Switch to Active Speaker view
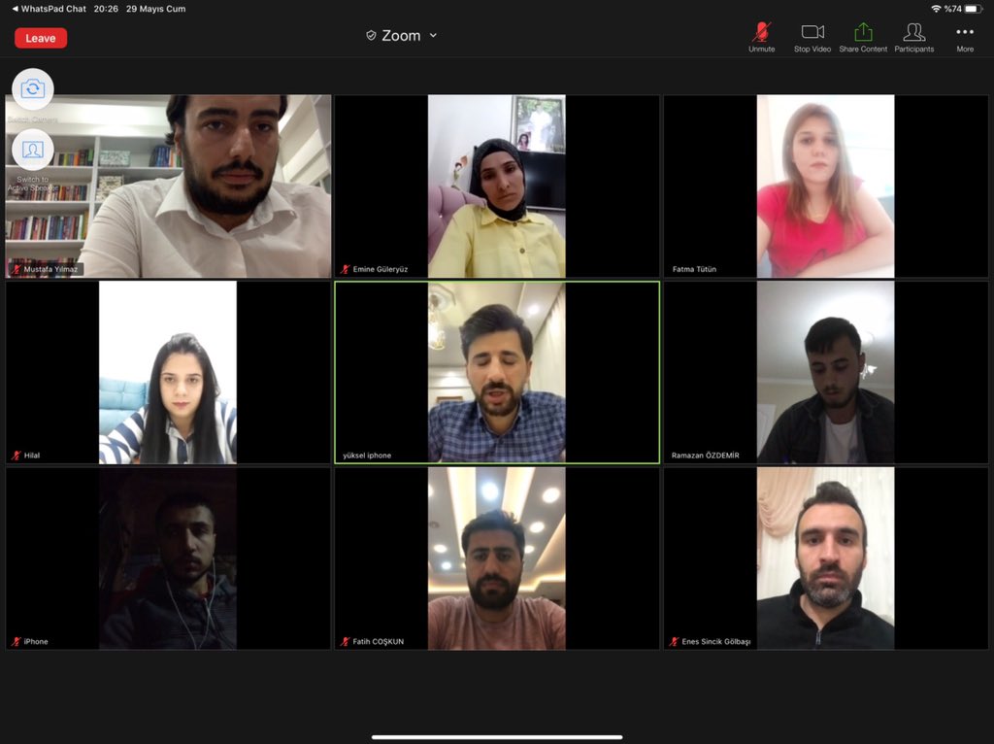This screenshot has height=744, width=994. (32, 149)
